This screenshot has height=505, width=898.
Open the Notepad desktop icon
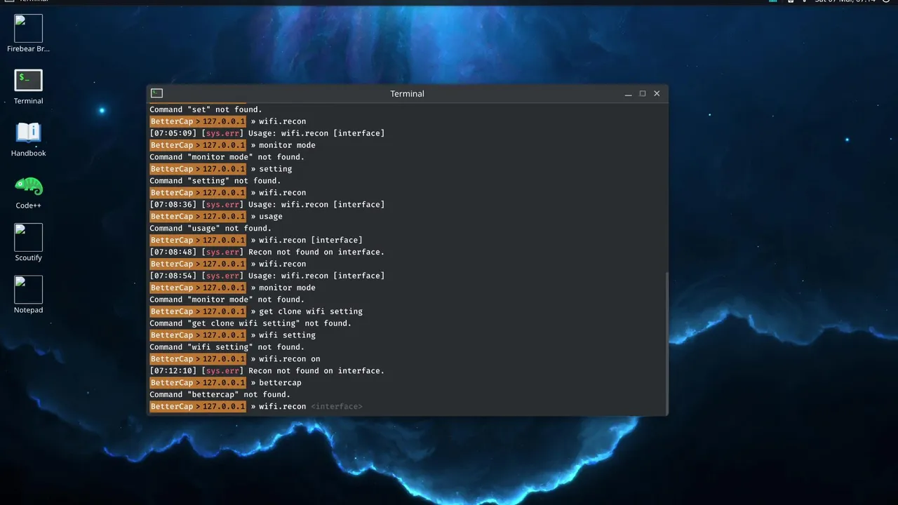[28, 290]
